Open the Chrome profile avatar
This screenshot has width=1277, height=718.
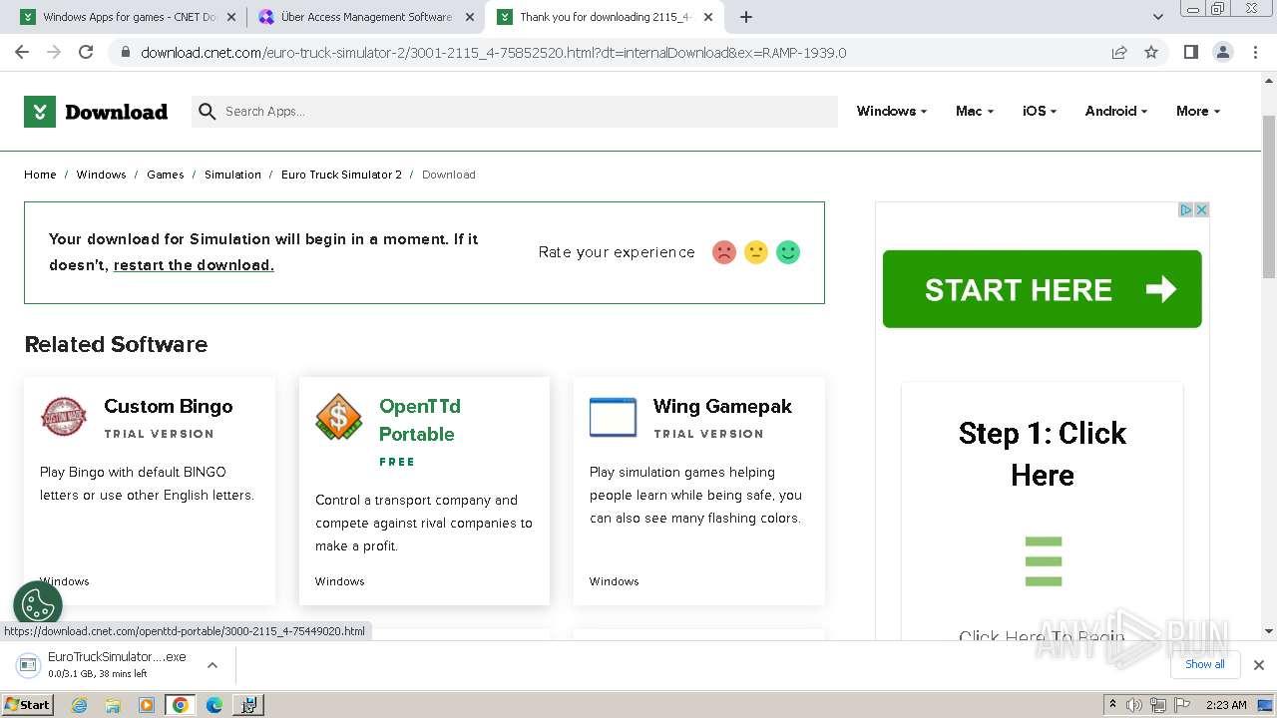1222,52
